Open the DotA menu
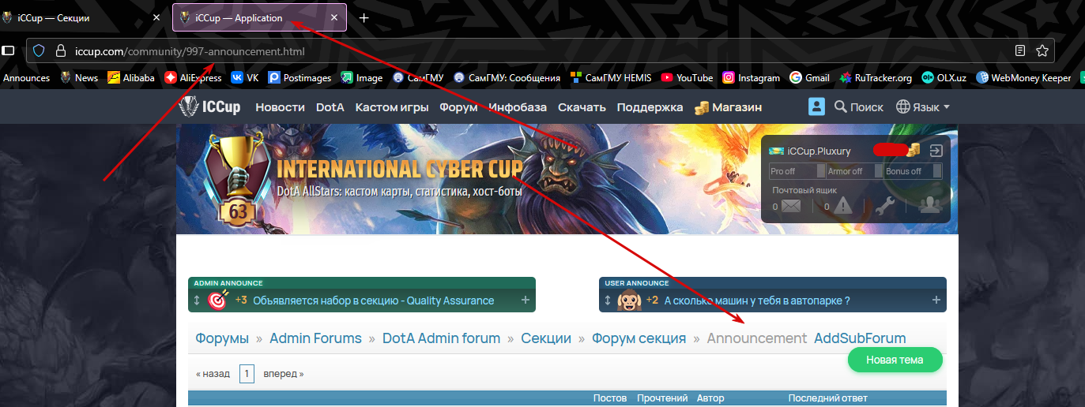Image resolution: width=1085 pixels, height=407 pixels. [x=330, y=107]
